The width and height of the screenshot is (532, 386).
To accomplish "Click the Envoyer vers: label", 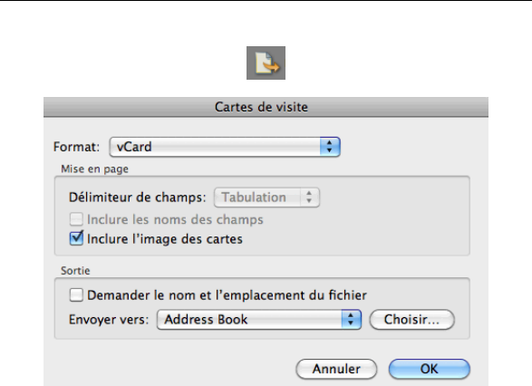I will pyautogui.click(x=109, y=320).
